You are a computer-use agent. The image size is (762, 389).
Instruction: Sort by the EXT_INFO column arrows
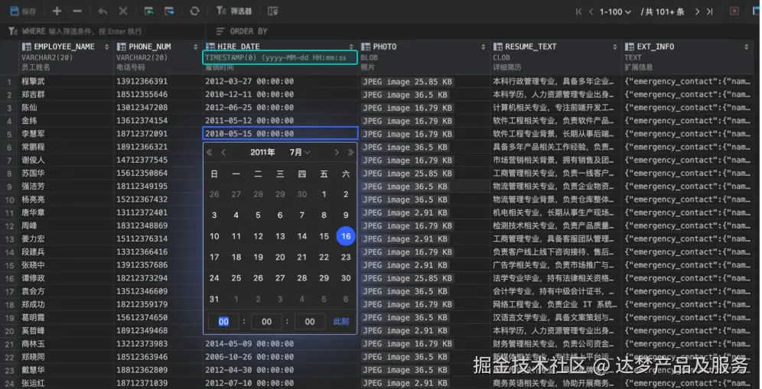coord(747,47)
